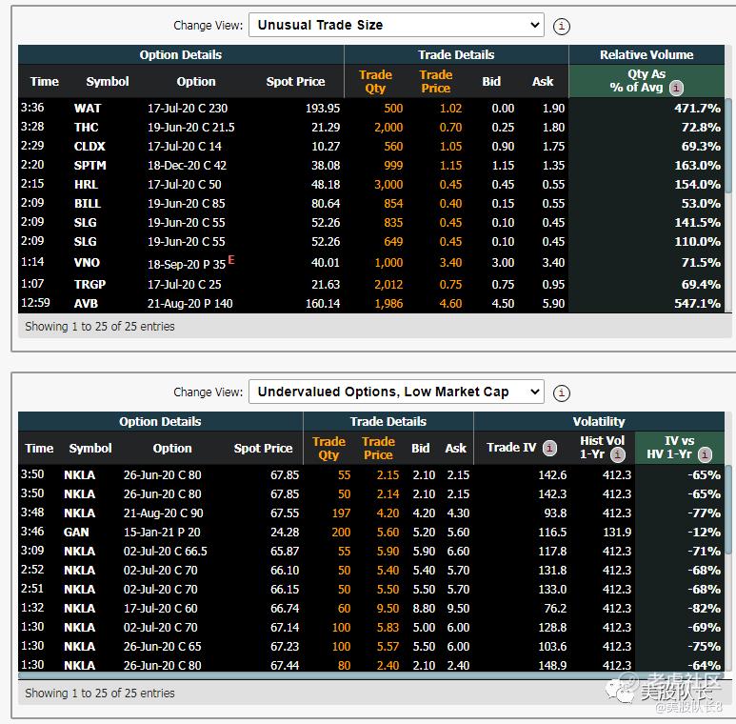Click info icon in Qty As % of Avg header
The height and width of the screenshot is (724, 736).
(x=676, y=88)
